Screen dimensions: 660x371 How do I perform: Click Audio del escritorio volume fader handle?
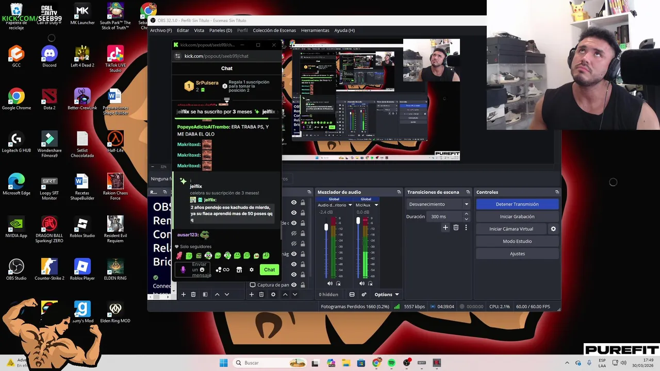click(x=326, y=227)
